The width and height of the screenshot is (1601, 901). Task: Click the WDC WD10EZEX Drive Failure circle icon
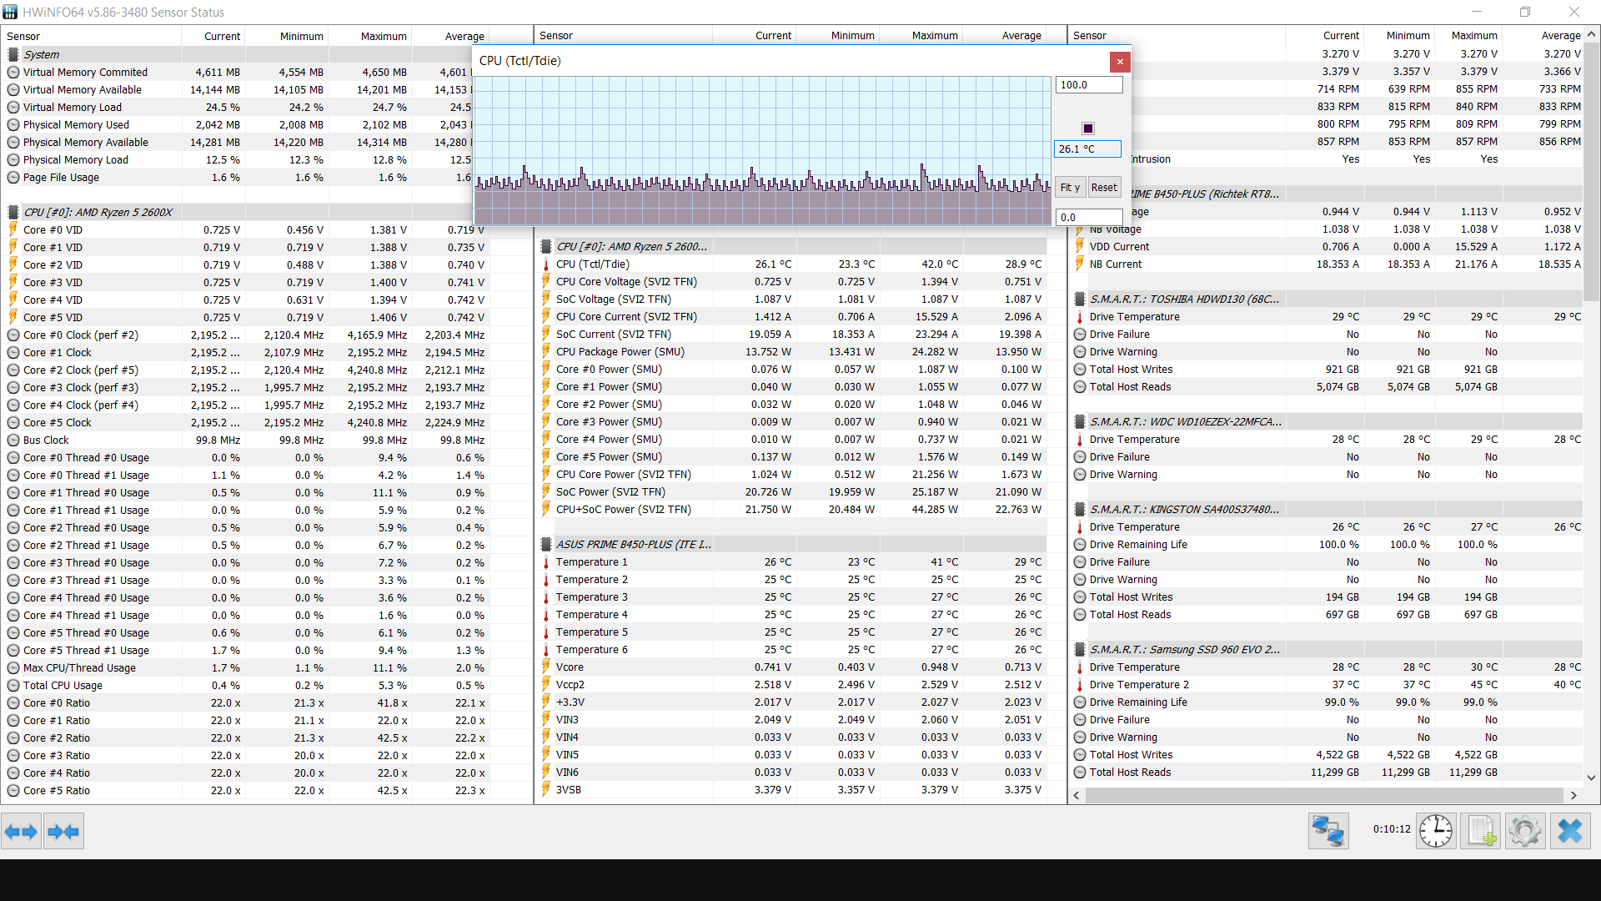click(x=1080, y=456)
